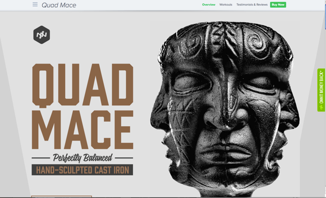Click the green Buy Now button
This screenshot has width=326, height=198.
[278, 5]
